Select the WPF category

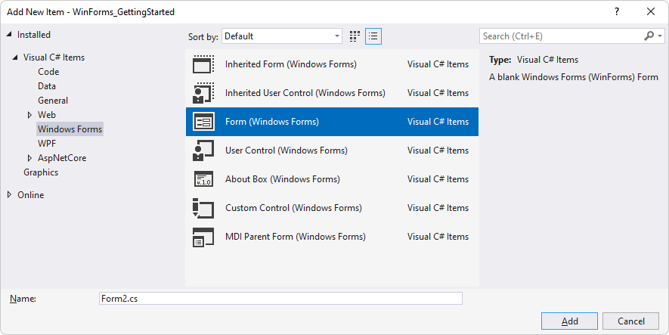[47, 144]
